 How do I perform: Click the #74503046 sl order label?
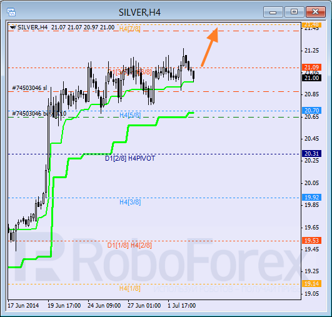(29, 88)
